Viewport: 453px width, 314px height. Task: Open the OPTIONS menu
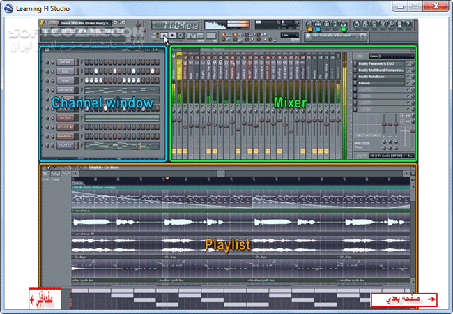(x=95, y=31)
